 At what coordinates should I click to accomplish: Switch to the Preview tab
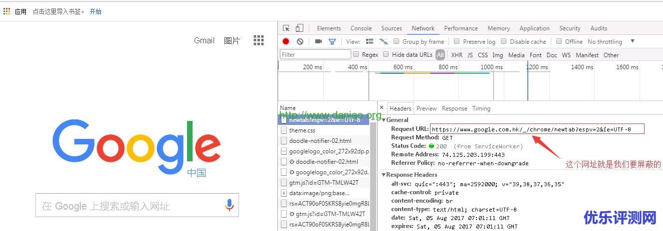pos(427,109)
